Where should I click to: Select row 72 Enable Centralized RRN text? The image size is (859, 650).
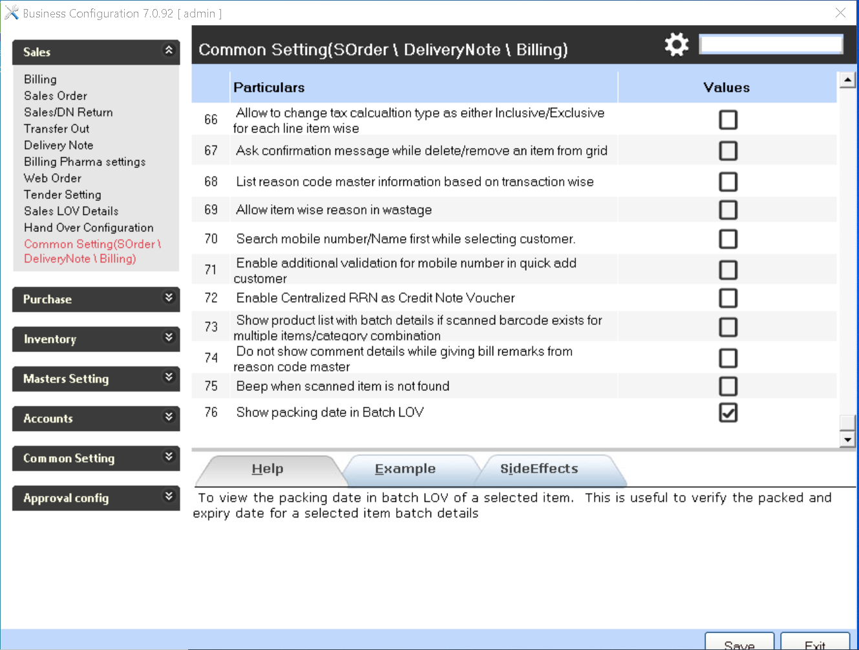coord(376,298)
